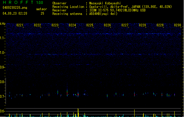
Task: Click the tallest yellow peak in power graph
Action: coord(78,112)
